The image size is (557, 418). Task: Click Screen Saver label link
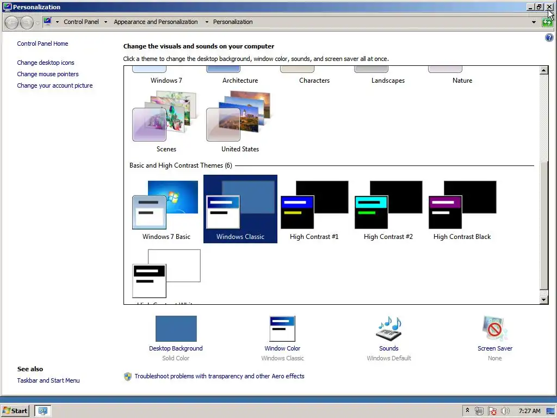point(495,348)
